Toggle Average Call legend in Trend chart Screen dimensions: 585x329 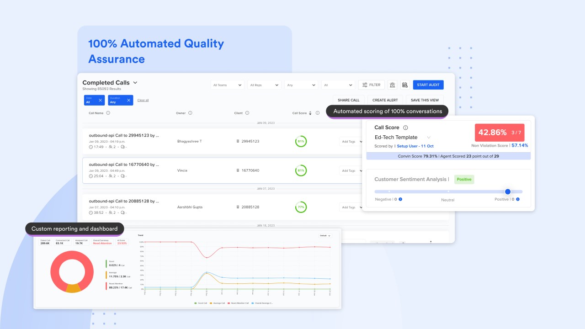218,303
